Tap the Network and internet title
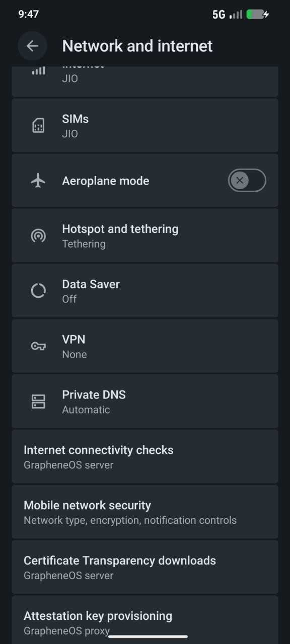Image resolution: width=290 pixels, height=644 pixels. click(137, 46)
